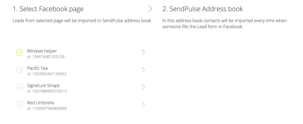Click the leads import description text

point(82,21)
